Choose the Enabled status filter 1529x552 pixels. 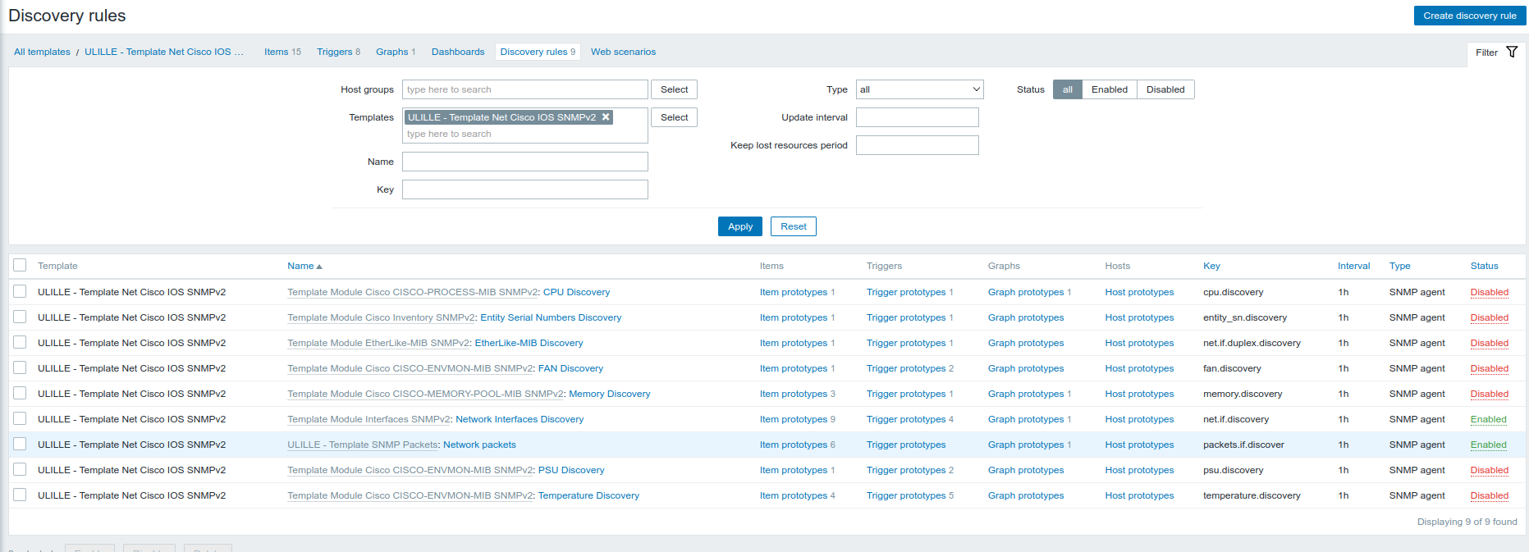point(1109,89)
